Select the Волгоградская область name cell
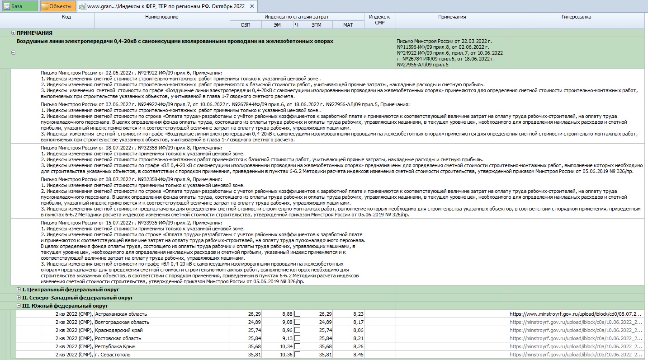 (x=162, y=322)
